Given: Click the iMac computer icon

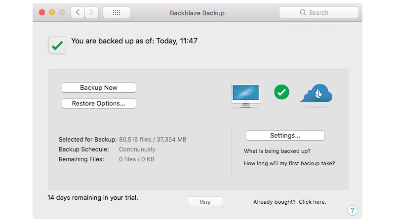Looking at the screenshot, I should [245, 96].
